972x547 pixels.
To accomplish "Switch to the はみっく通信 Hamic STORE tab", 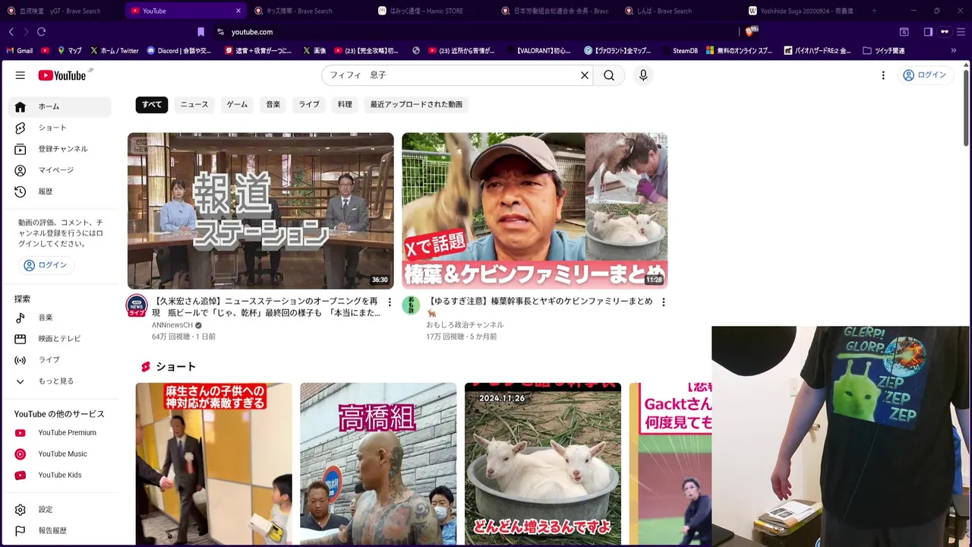I will [x=426, y=11].
